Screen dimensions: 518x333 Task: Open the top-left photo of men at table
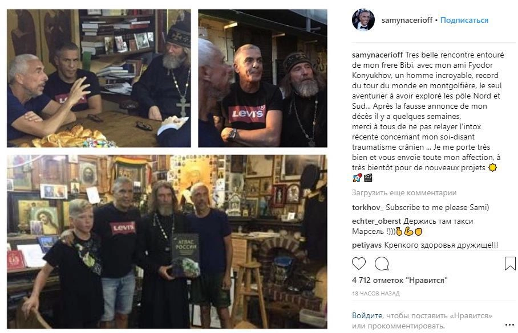tap(99, 78)
